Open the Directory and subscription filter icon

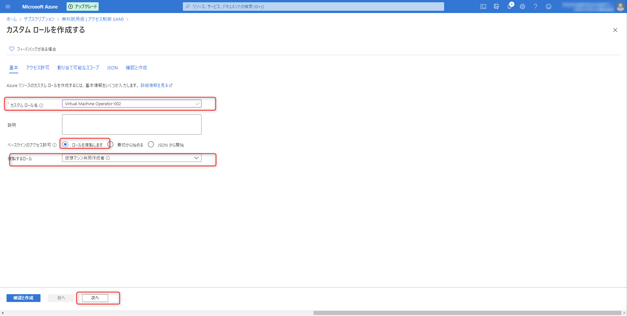[x=496, y=7]
